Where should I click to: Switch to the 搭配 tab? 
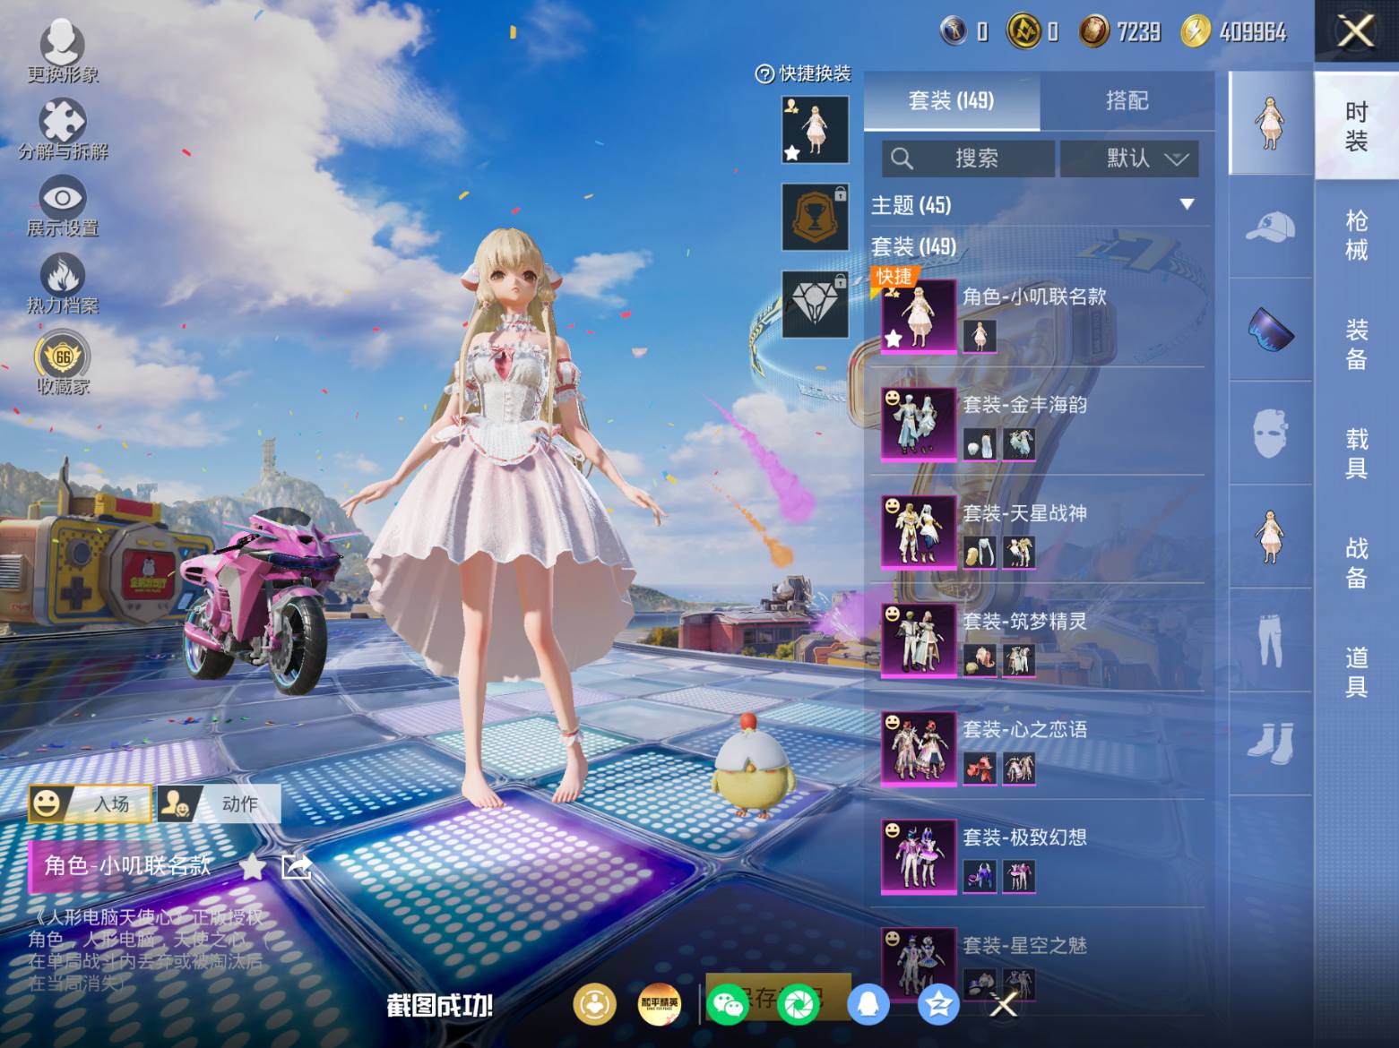click(x=1127, y=100)
